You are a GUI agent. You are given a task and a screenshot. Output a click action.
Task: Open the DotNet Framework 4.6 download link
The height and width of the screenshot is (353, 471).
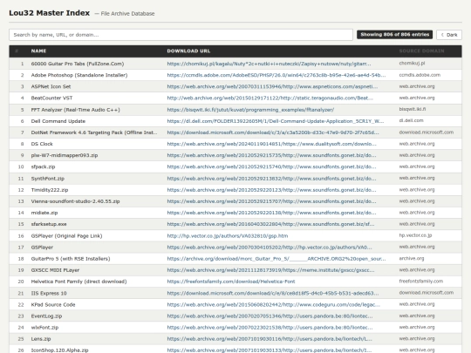pos(273,132)
